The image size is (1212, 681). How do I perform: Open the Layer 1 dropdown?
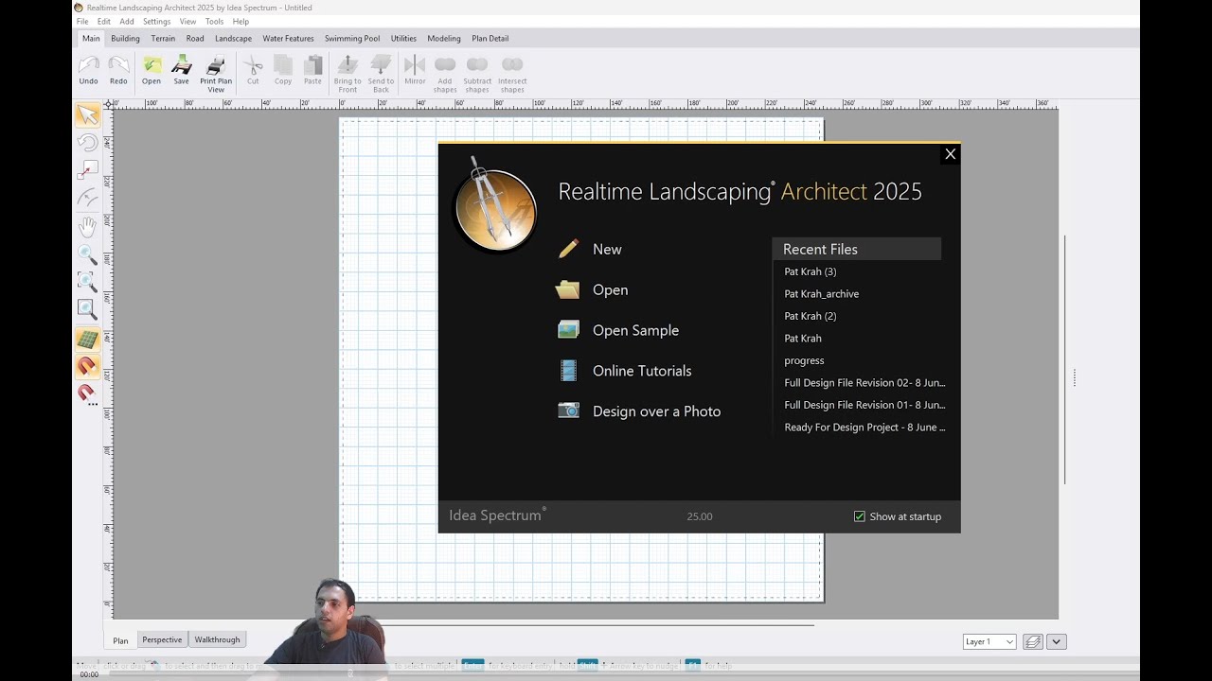[x=989, y=641]
